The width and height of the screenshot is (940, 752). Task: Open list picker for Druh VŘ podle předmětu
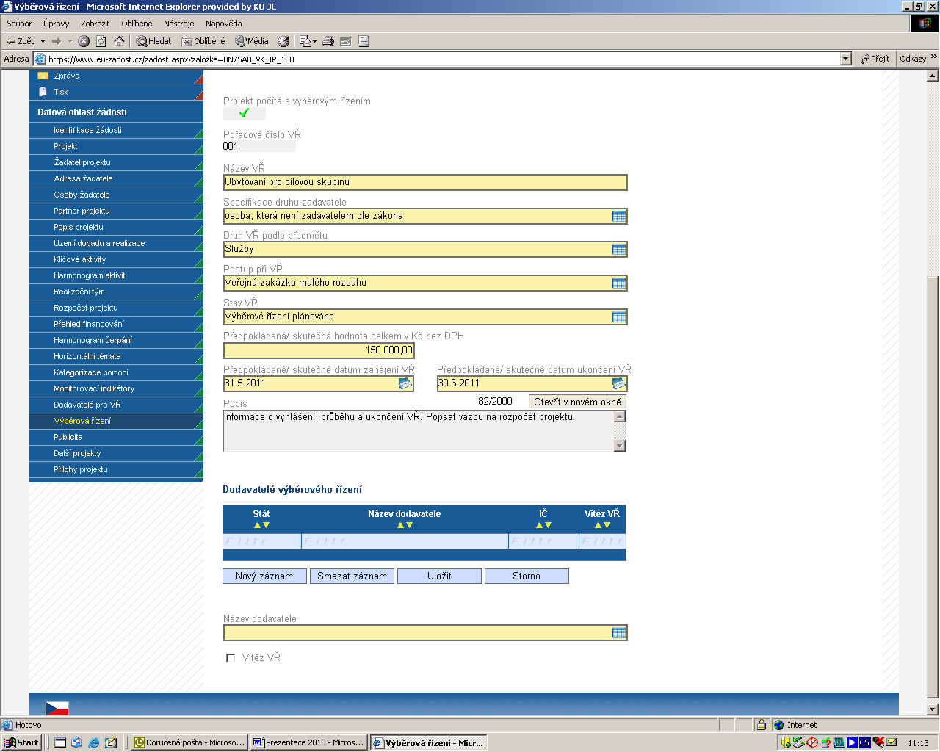[x=619, y=250]
